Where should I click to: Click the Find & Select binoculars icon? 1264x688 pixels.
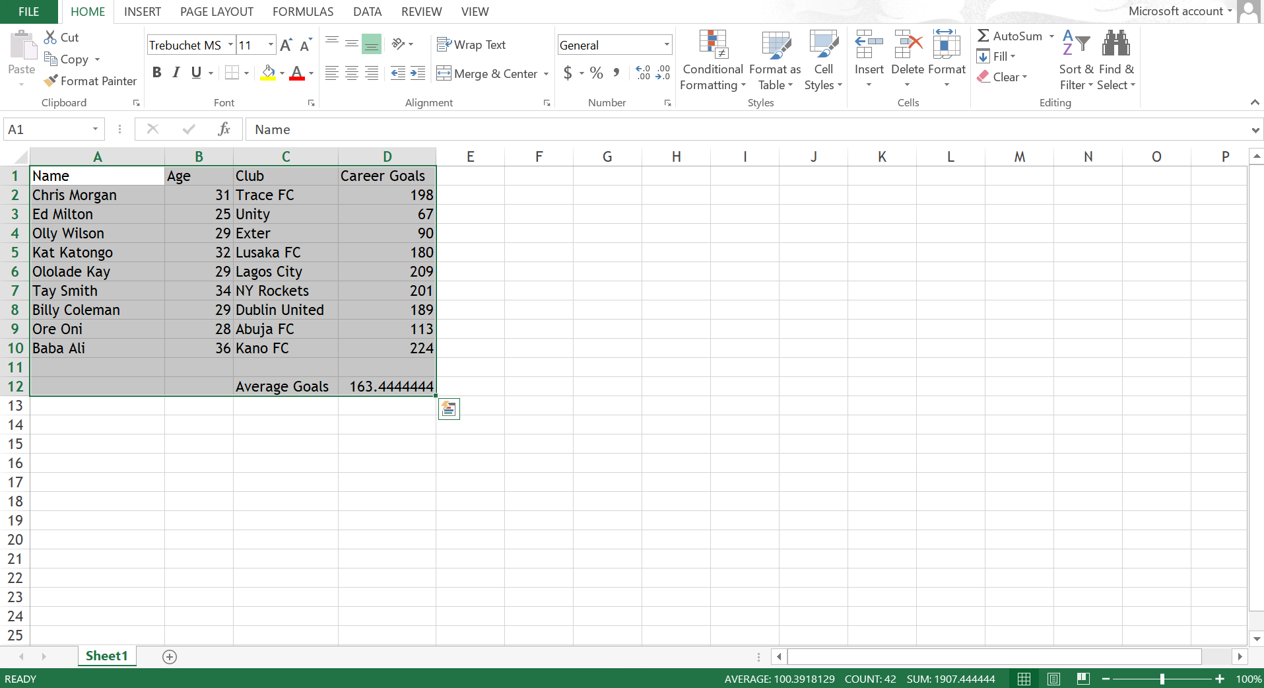coord(1116,44)
